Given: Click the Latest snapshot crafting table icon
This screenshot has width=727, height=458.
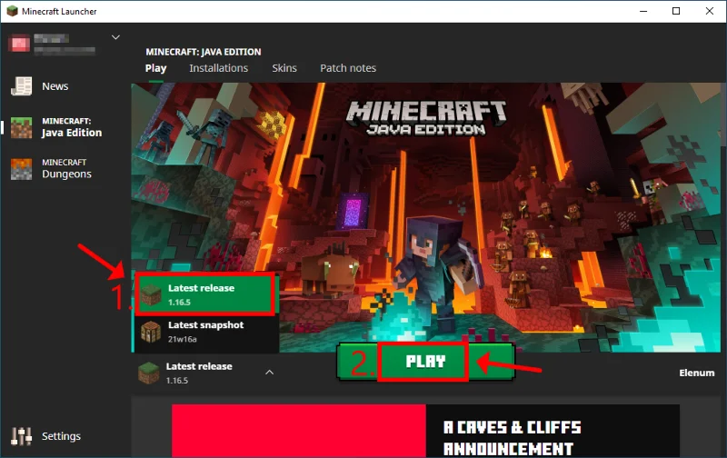Looking at the screenshot, I should pos(151,332).
